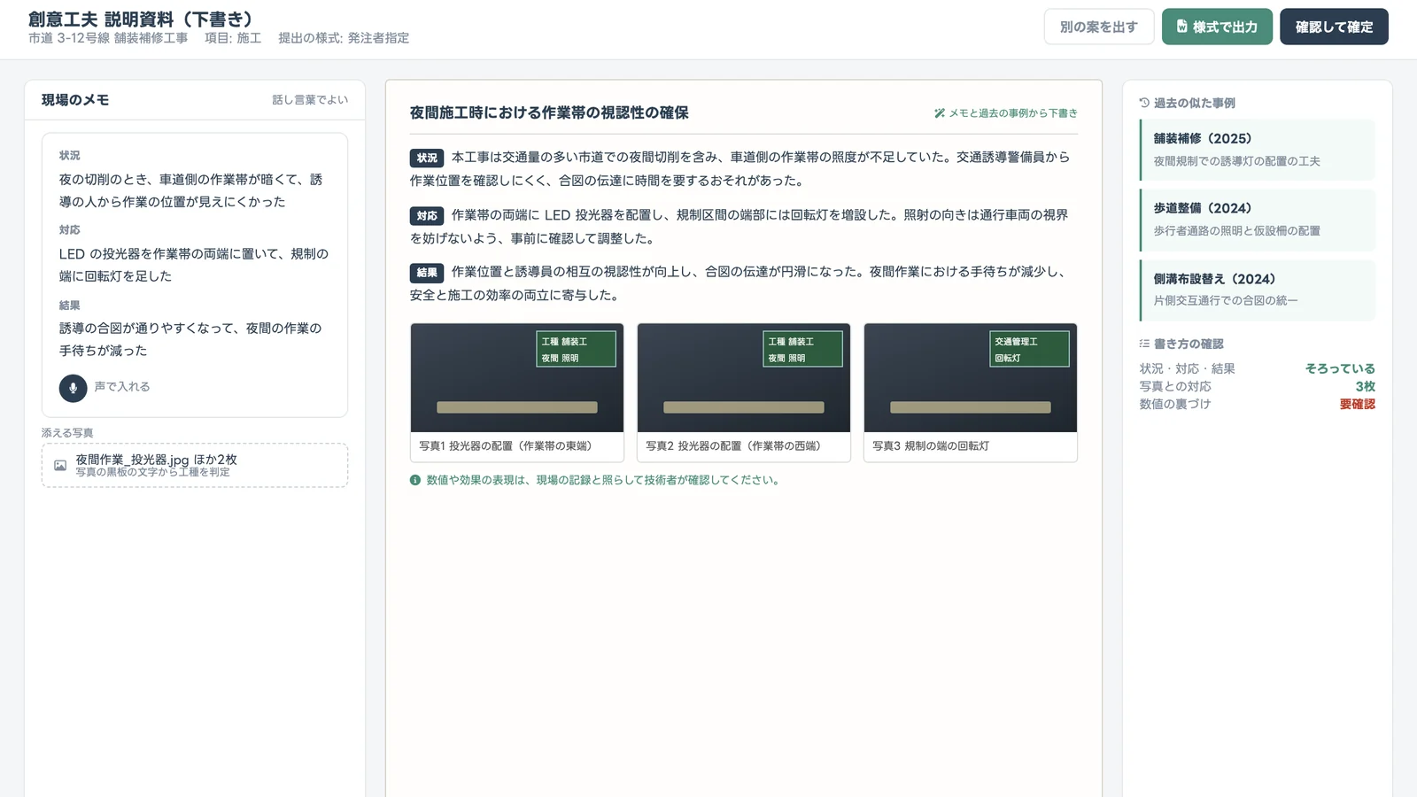Select thumbnail 写真1 投光器の配置（作業帯の東端）

(517, 392)
